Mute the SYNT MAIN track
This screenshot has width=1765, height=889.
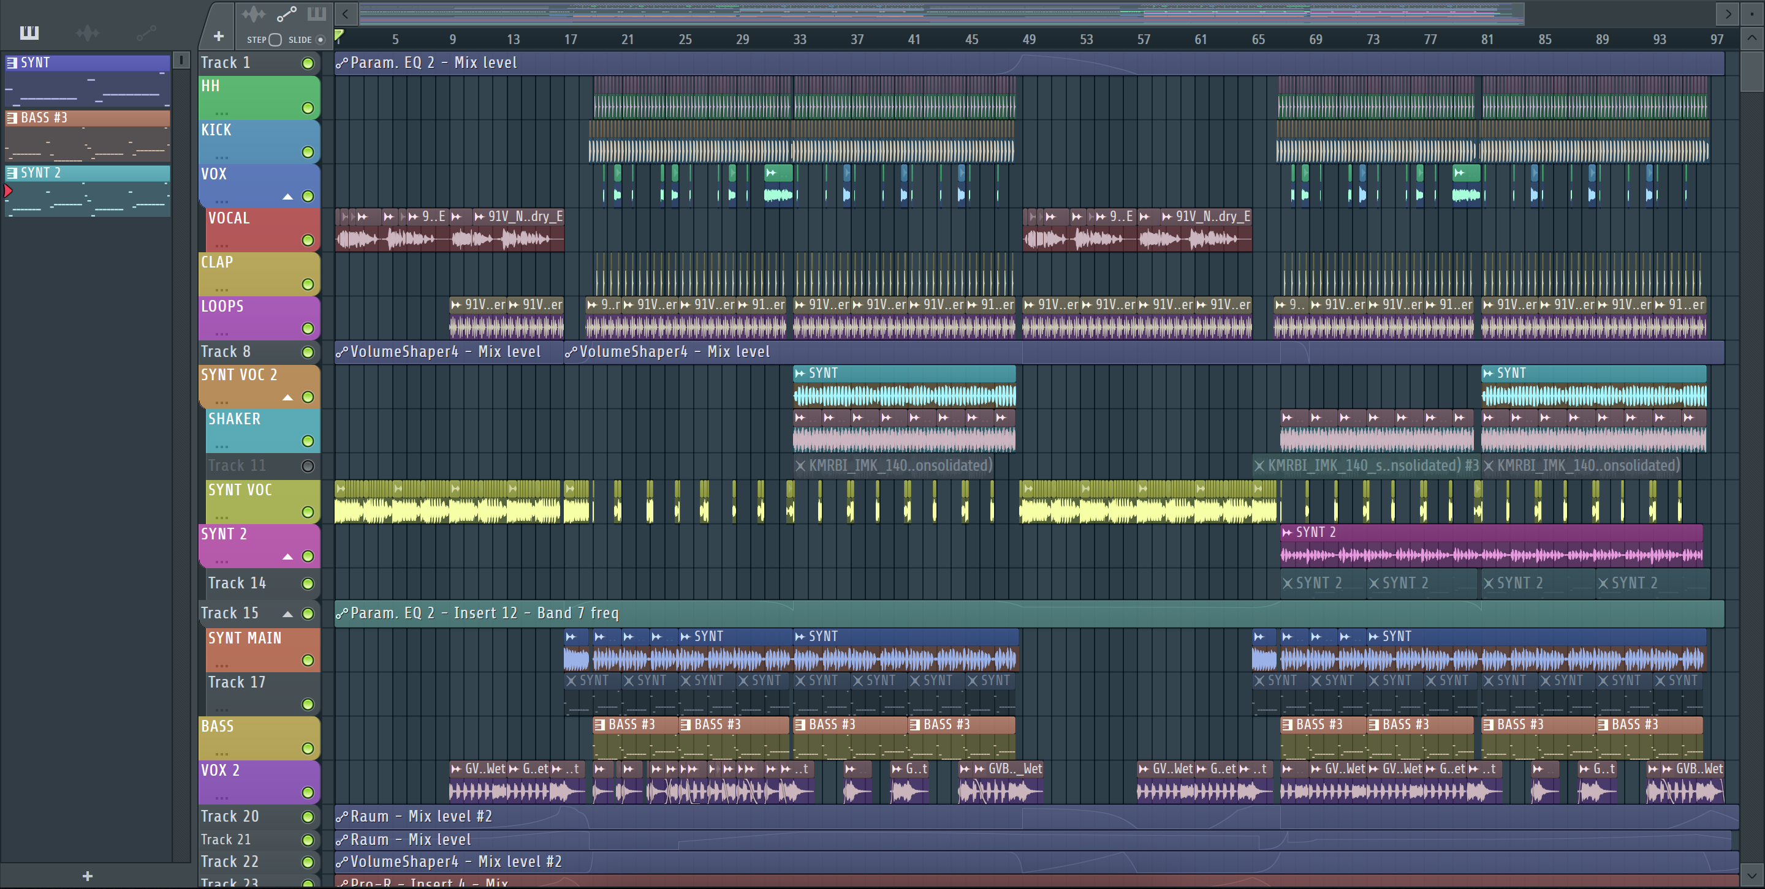[308, 661]
